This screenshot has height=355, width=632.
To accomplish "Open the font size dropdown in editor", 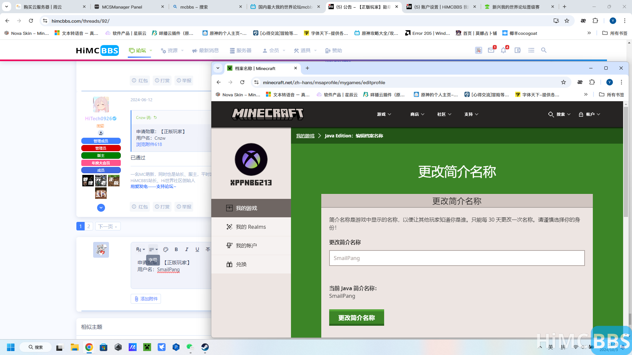I will pos(140,249).
